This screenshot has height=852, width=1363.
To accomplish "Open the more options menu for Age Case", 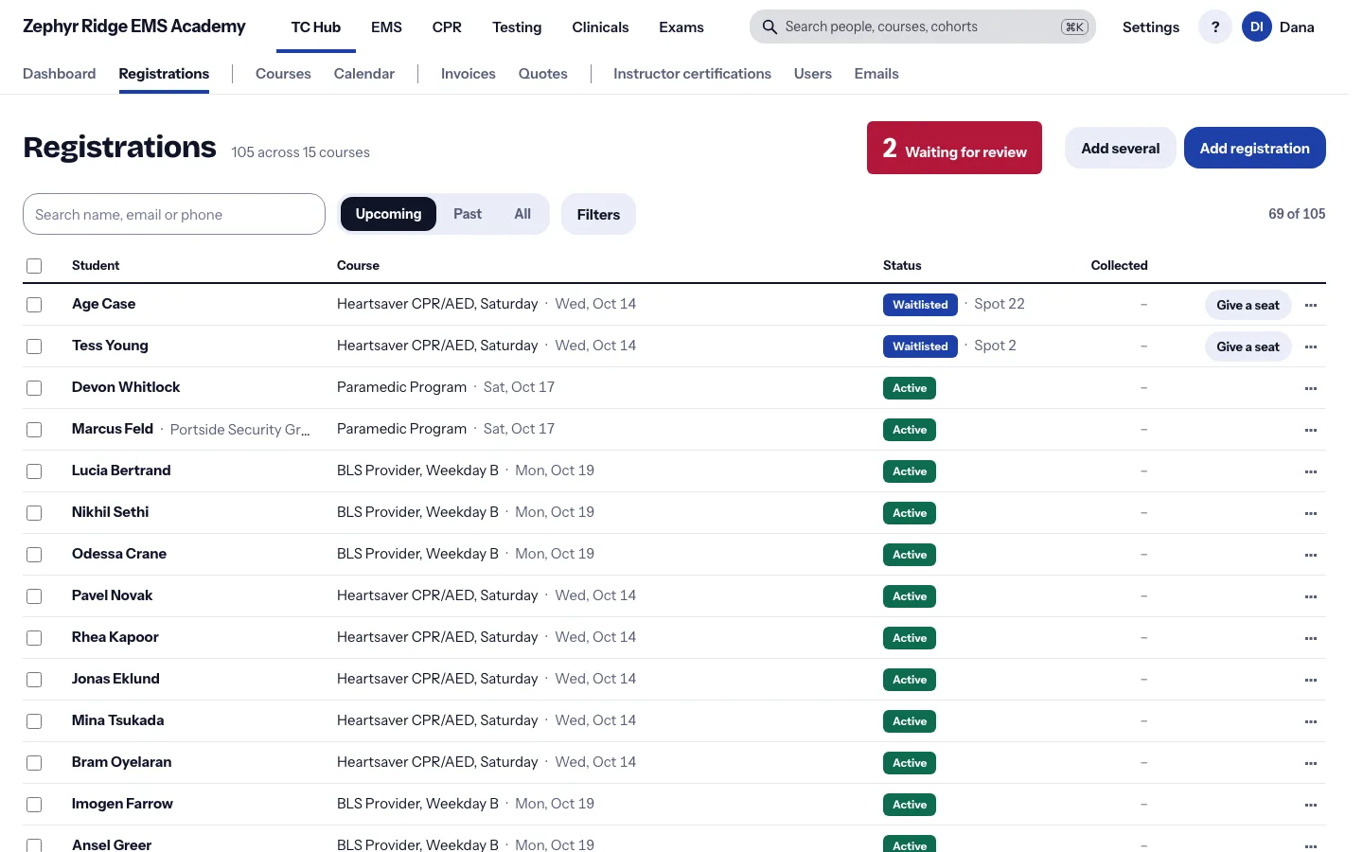I will (x=1311, y=305).
